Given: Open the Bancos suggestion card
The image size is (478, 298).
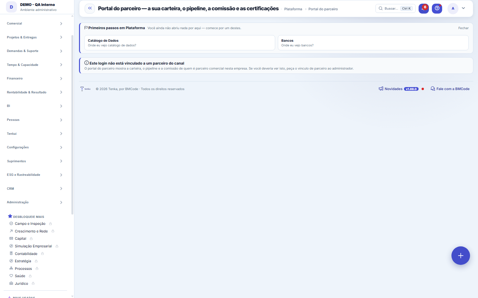Looking at the screenshot, I should click(373, 43).
